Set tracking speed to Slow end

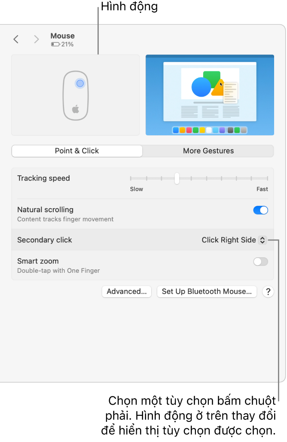point(131,178)
